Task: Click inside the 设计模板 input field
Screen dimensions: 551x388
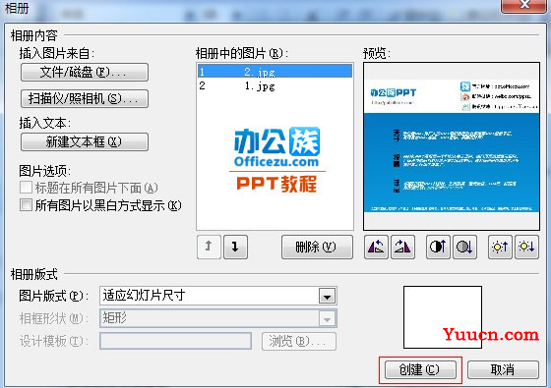Action: click(x=175, y=341)
